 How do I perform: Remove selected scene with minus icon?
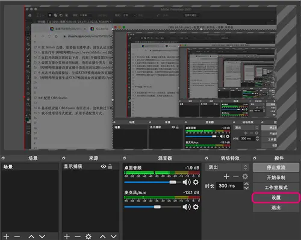pos(17,236)
